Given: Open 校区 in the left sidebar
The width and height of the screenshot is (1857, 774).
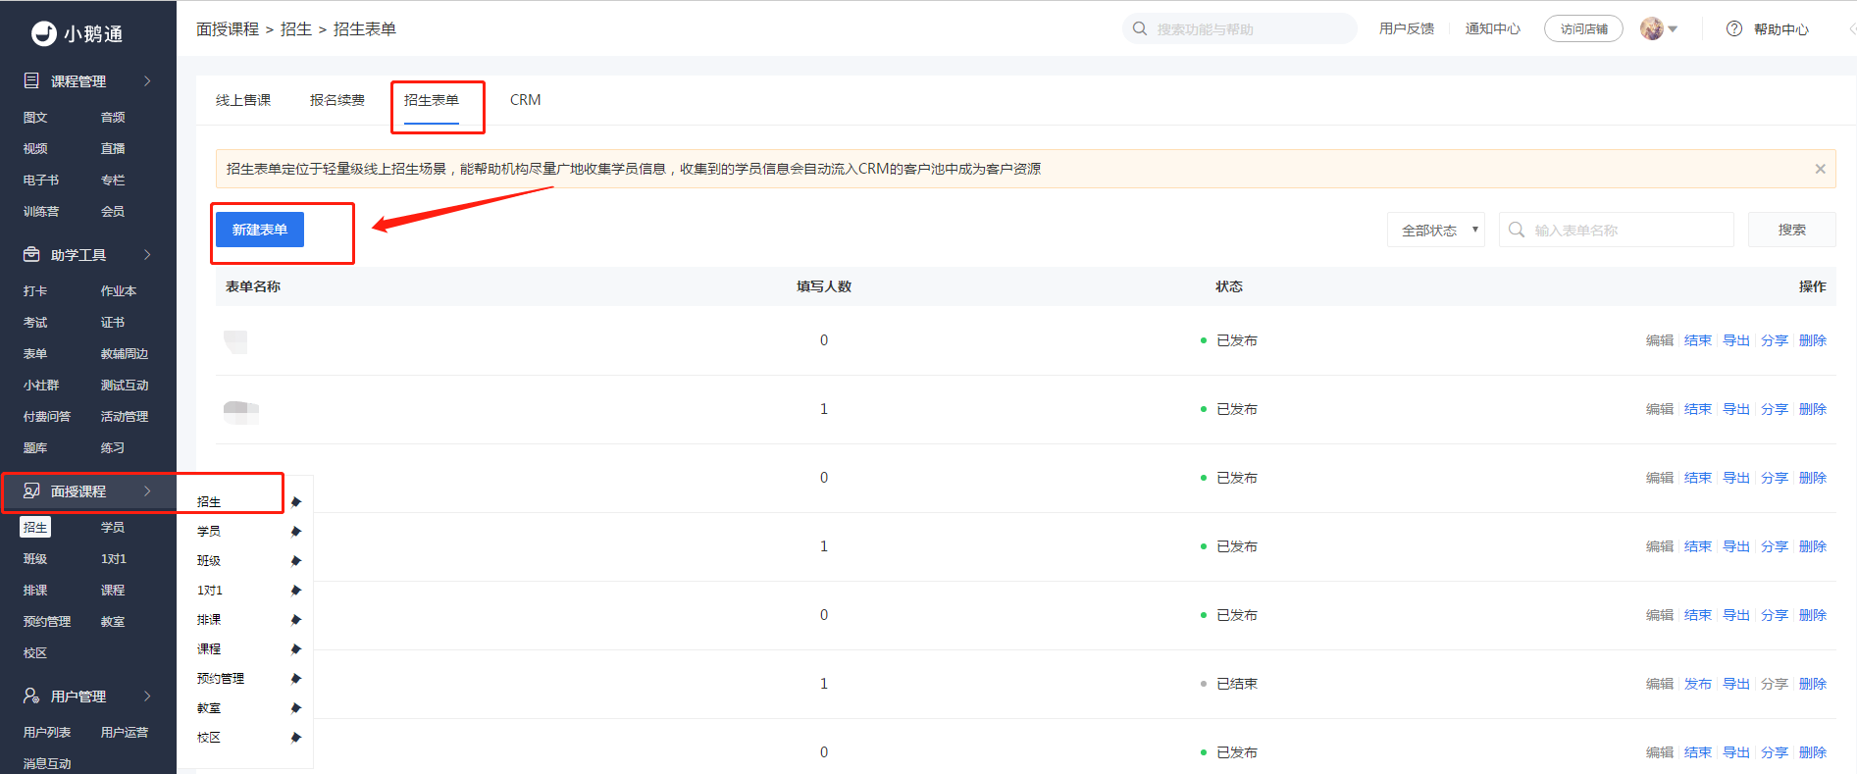Looking at the screenshot, I should point(35,653).
